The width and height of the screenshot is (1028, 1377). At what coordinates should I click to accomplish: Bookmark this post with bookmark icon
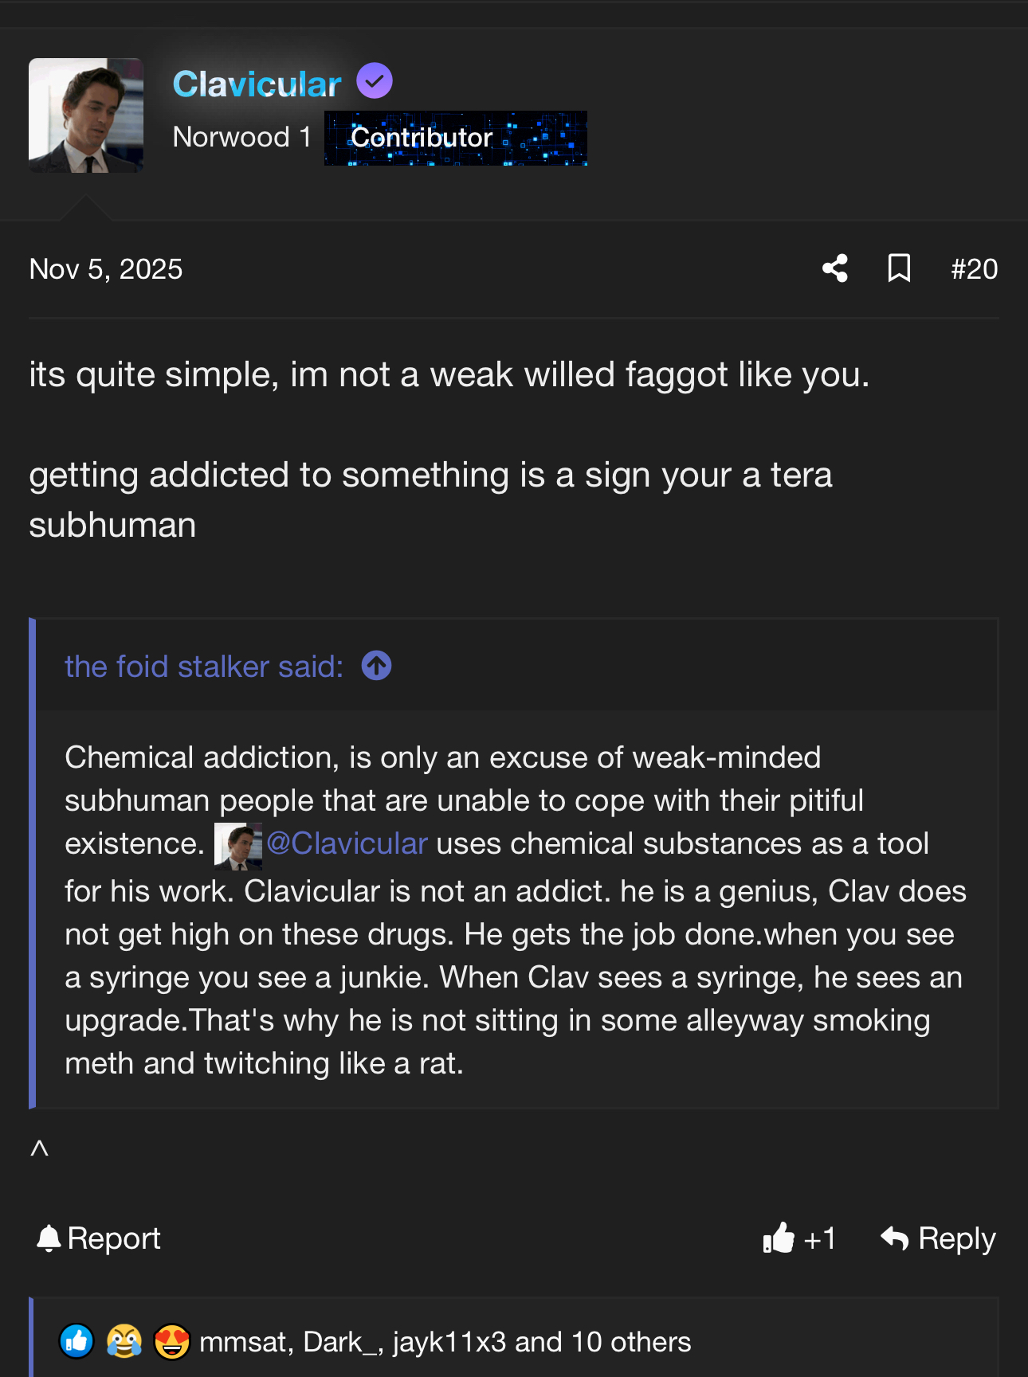[x=899, y=268]
